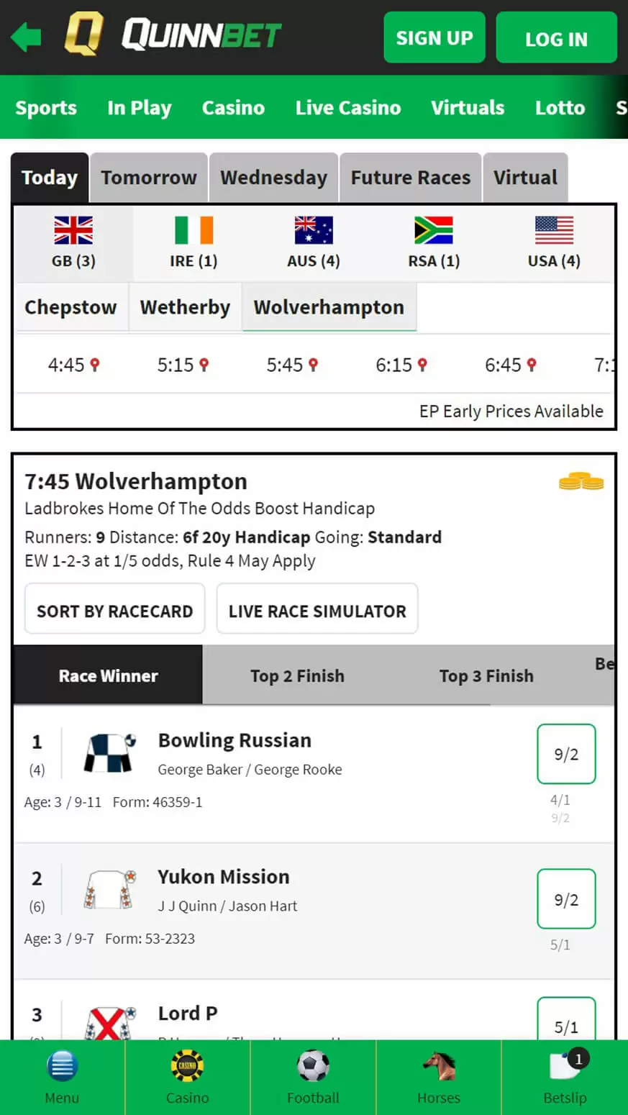Open the QuinnBet logo home link
Screen dimensions: 628x1115
click(x=173, y=35)
